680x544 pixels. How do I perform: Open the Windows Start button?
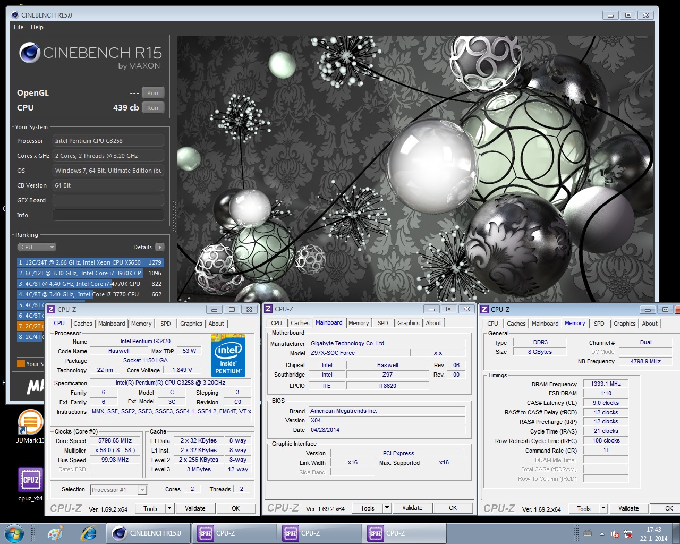coord(14,533)
